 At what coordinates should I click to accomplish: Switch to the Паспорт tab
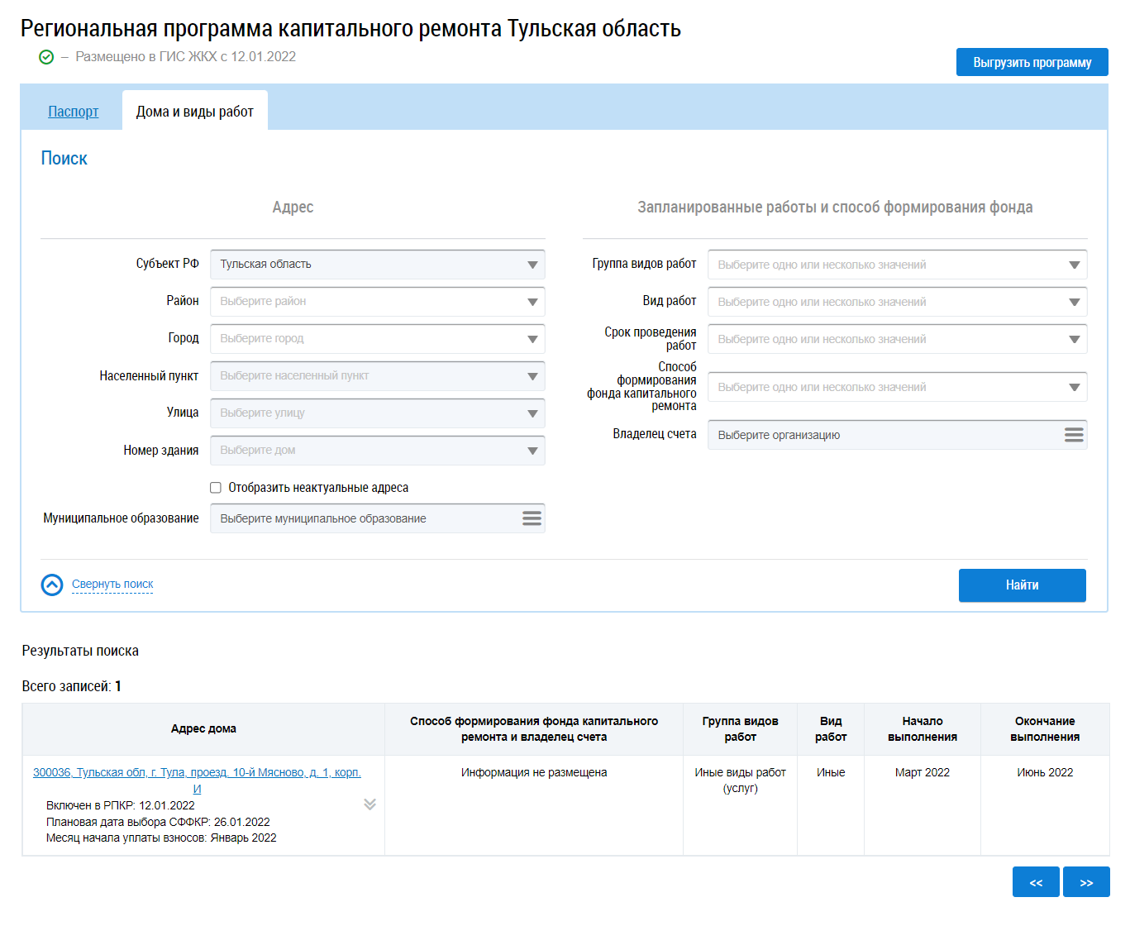pos(73,112)
